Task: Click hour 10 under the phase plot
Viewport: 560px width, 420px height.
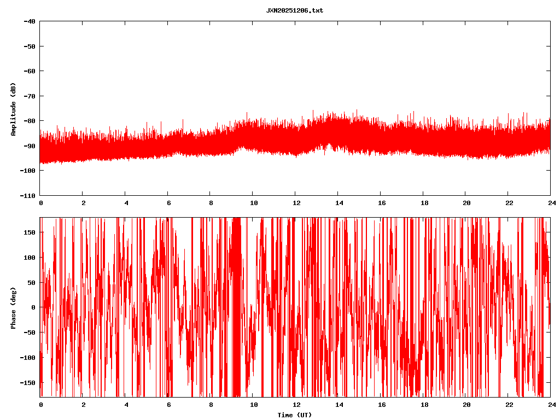Action: click(253, 405)
